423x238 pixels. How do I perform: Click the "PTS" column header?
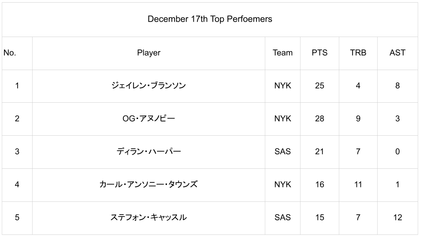319,53
